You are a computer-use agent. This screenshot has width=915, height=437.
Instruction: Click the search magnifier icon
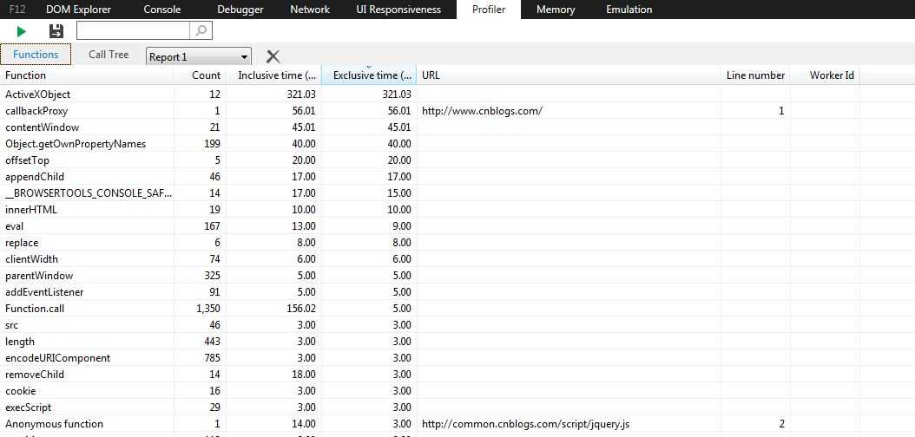click(201, 31)
